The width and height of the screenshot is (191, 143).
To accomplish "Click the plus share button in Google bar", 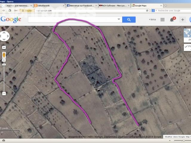I will click(182, 20).
